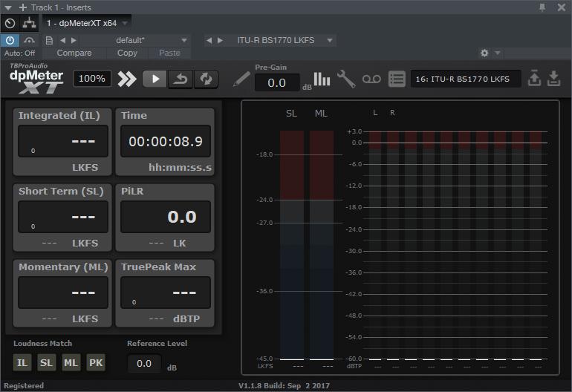Go to next ITU-R BS1770 LKFS preset
Viewport: 572px width, 392px height.
point(220,40)
